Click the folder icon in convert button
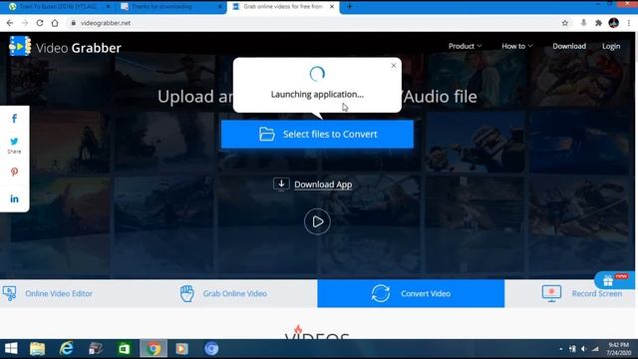 tap(267, 134)
